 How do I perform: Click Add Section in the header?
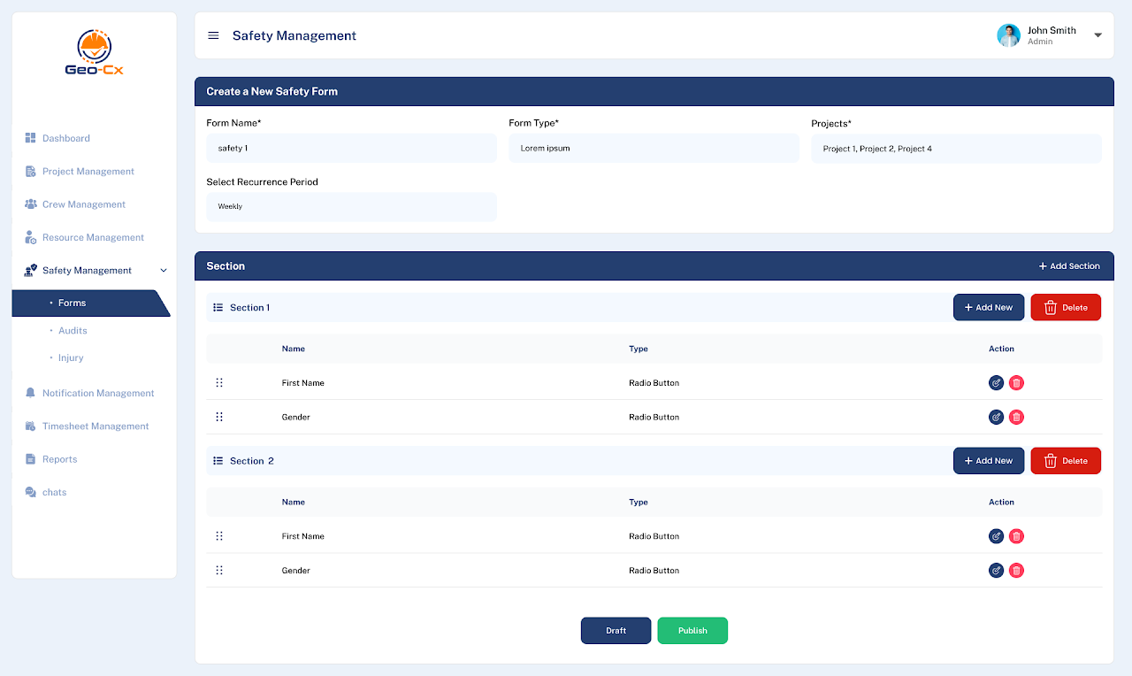(x=1069, y=266)
